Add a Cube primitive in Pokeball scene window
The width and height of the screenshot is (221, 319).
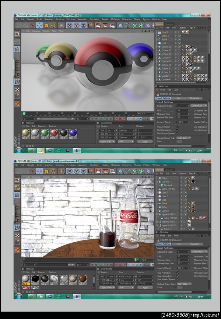pyautogui.click(x=120, y=25)
